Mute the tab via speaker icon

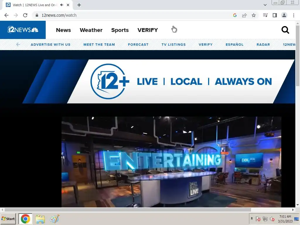(x=62, y=5)
